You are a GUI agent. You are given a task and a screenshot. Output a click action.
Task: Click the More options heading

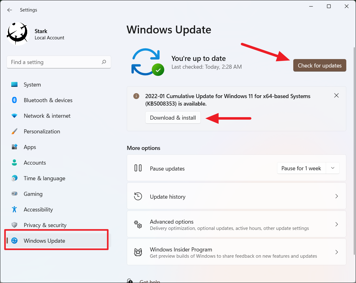(x=143, y=148)
